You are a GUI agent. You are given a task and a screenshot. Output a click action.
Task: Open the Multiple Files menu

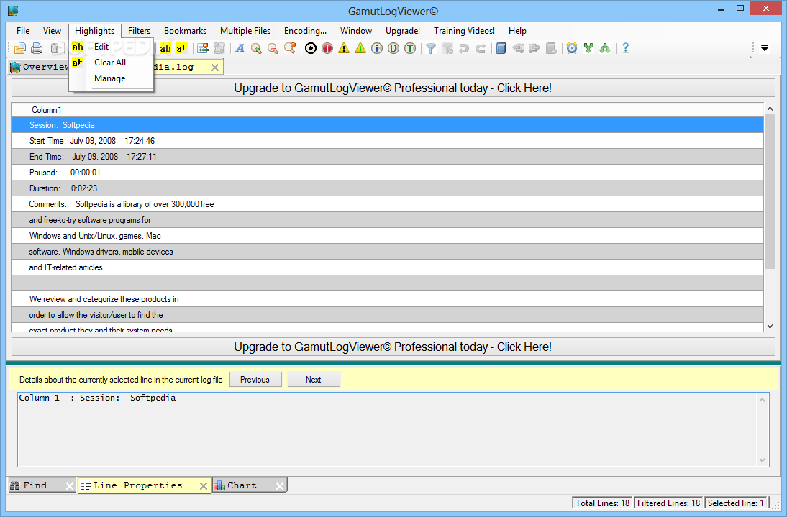[x=245, y=31]
